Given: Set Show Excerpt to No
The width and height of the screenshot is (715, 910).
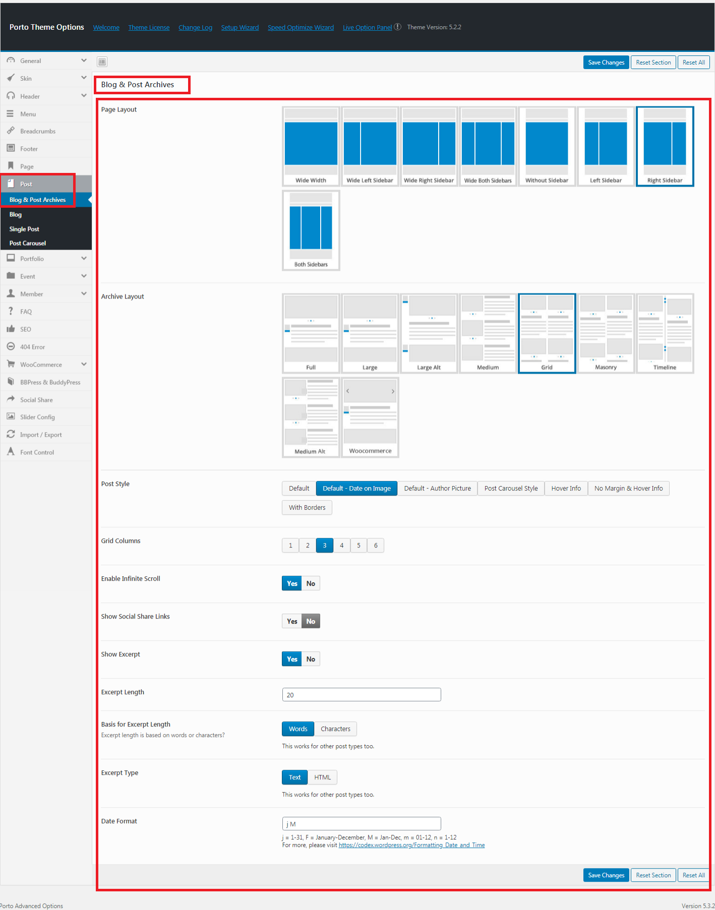Looking at the screenshot, I should pyautogui.click(x=311, y=659).
